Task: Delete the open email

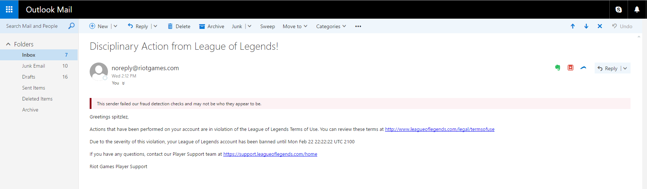Action: pos(179,26)
